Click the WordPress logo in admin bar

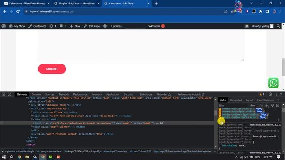[4, 26]
